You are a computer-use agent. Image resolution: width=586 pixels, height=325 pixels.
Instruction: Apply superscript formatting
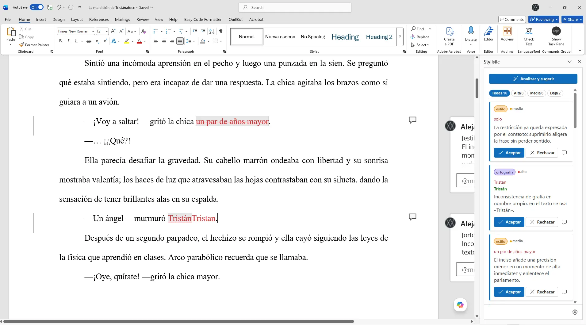pyautogui.click(x=105, y=41)
